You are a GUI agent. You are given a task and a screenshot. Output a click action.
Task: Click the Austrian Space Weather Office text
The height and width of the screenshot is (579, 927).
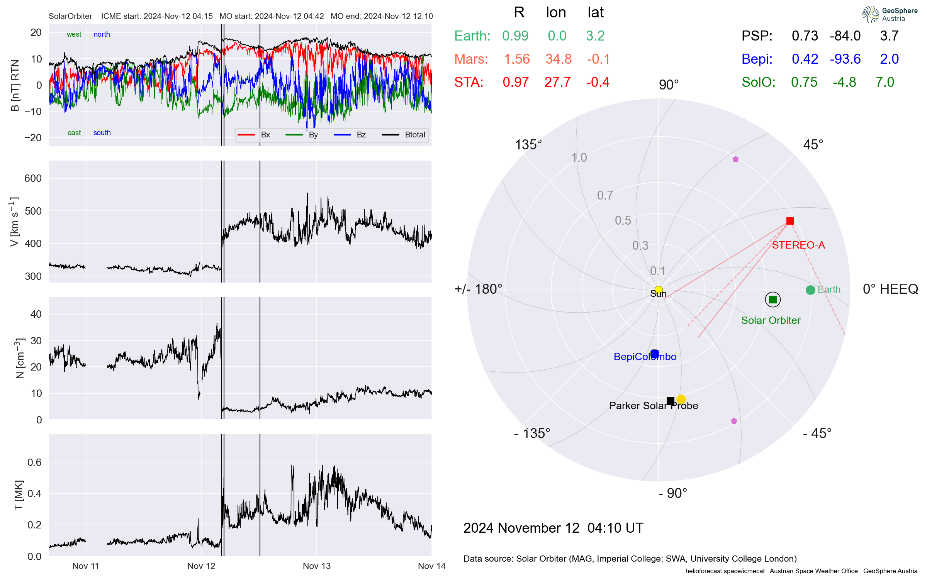click(813, 571)
